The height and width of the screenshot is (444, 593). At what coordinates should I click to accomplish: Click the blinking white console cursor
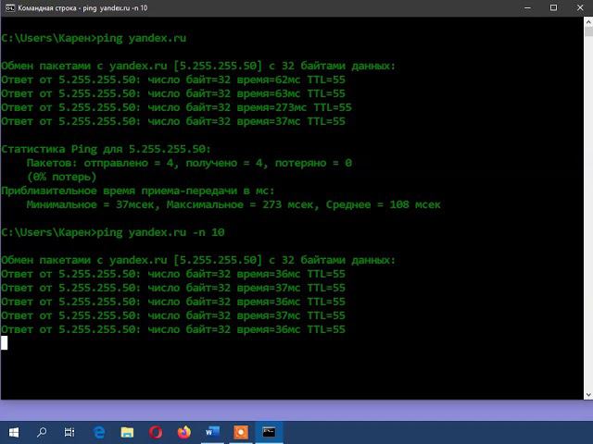click(x=4, y=343)
